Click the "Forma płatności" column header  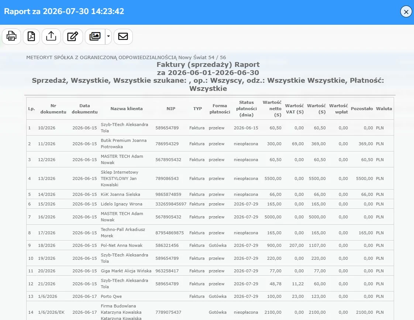click(x=220, y=109)
